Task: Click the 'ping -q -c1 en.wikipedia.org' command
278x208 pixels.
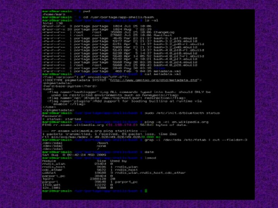Action: point(176,122)
